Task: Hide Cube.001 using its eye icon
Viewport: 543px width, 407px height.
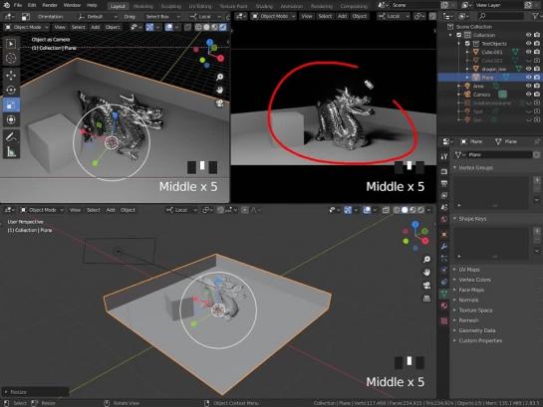Action: point(528,52)
